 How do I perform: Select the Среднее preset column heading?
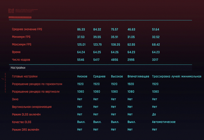[x=99, y=77]
